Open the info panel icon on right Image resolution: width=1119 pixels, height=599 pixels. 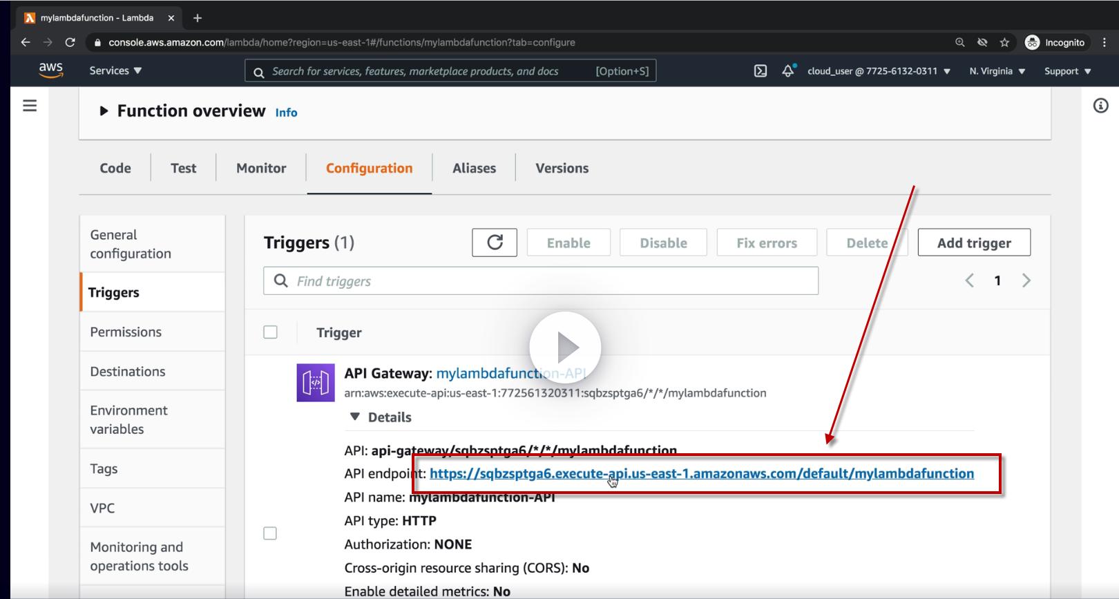[1101, 106]
